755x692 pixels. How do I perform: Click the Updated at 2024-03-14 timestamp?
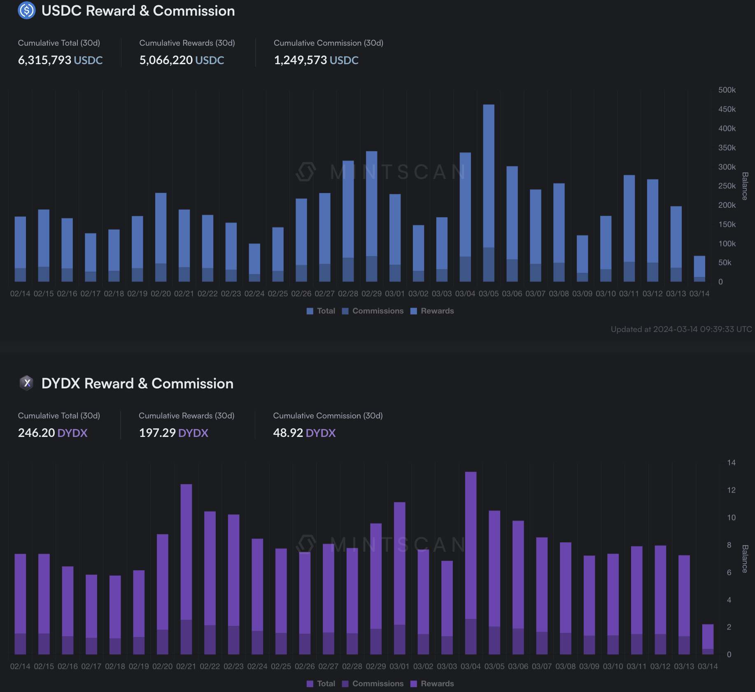(681, 329)
